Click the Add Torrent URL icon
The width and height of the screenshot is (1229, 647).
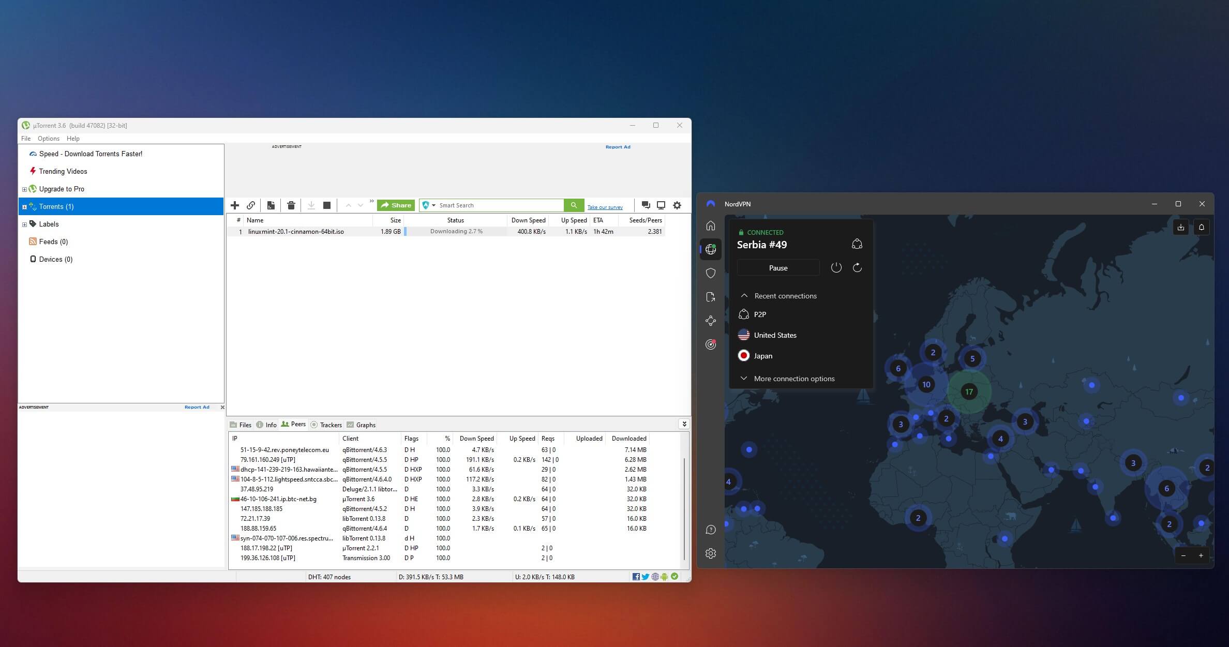tap(252, 205)
